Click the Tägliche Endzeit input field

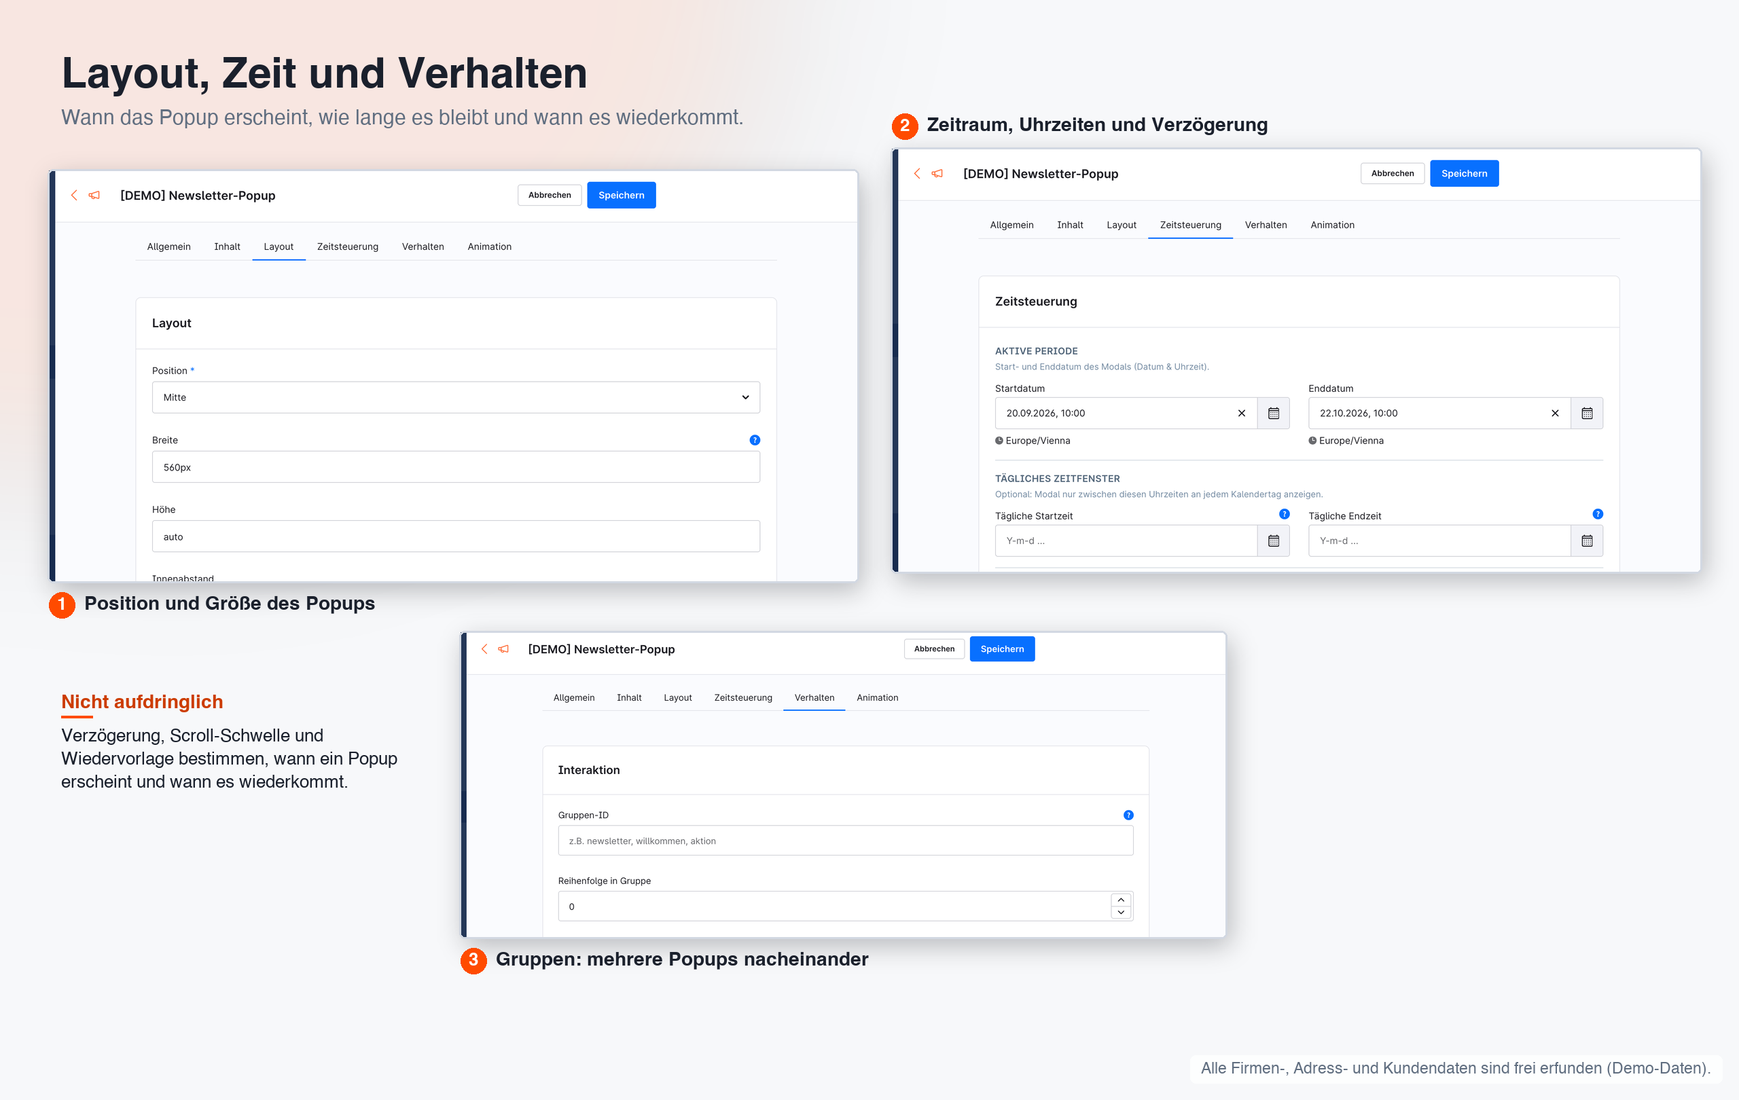point(1439,540)
